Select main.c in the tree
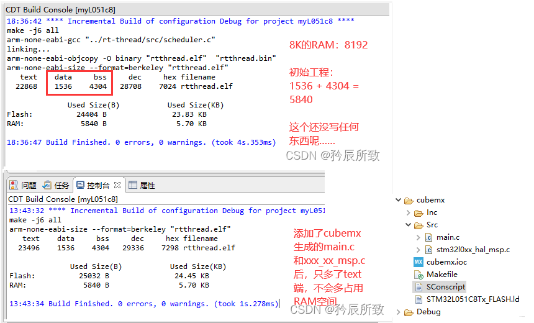Viewport: 534px width, 323px height. [448, 237]
